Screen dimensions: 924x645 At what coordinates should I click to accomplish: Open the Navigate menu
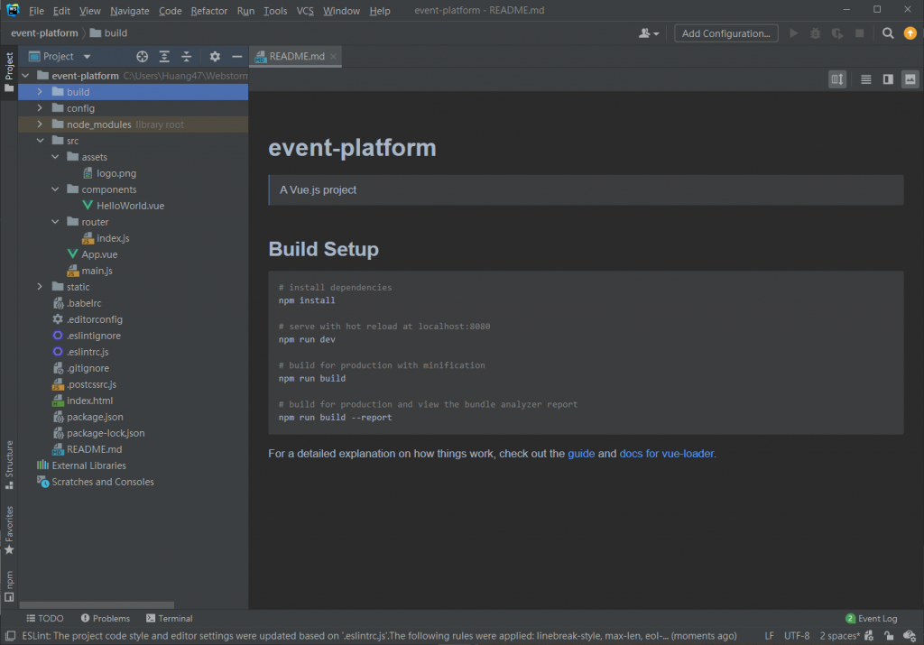pyautogui.click(x=130, y=11)
